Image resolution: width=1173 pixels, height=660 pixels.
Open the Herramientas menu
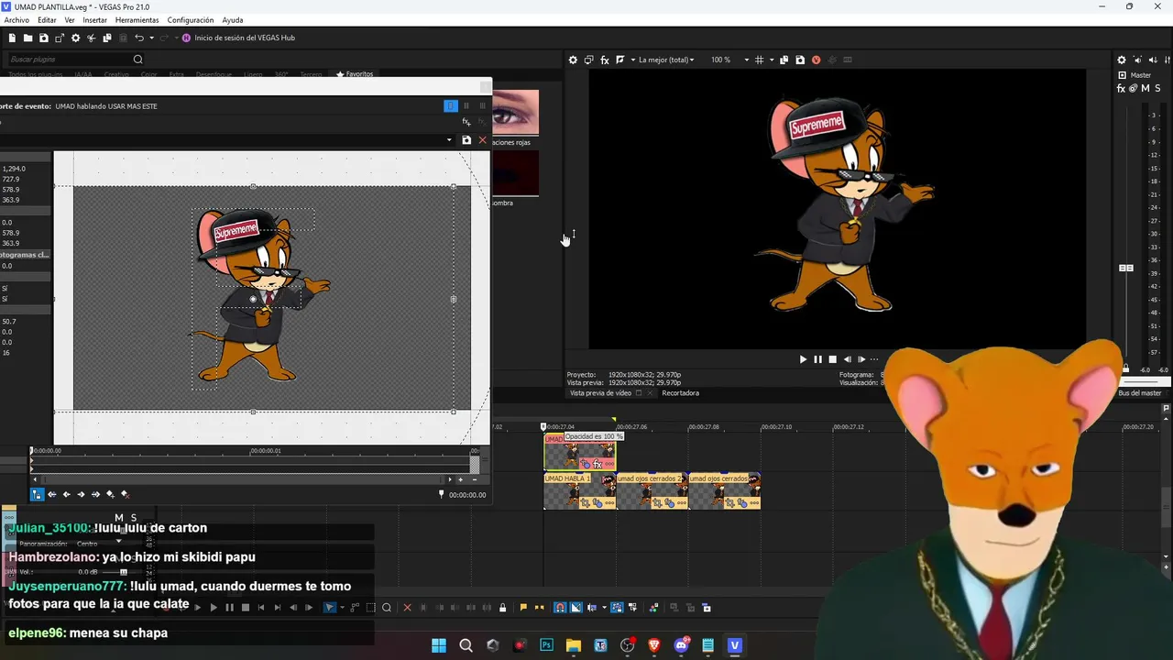tap(137, 19)
